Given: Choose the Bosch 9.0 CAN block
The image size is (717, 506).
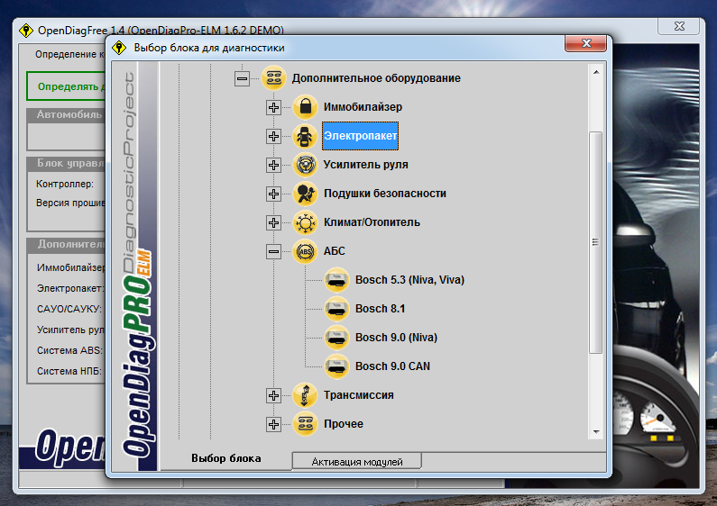Looking at the screenshot, I should 393,366.
